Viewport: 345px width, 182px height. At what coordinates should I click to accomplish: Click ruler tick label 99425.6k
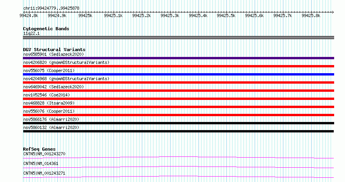(254, 15)
